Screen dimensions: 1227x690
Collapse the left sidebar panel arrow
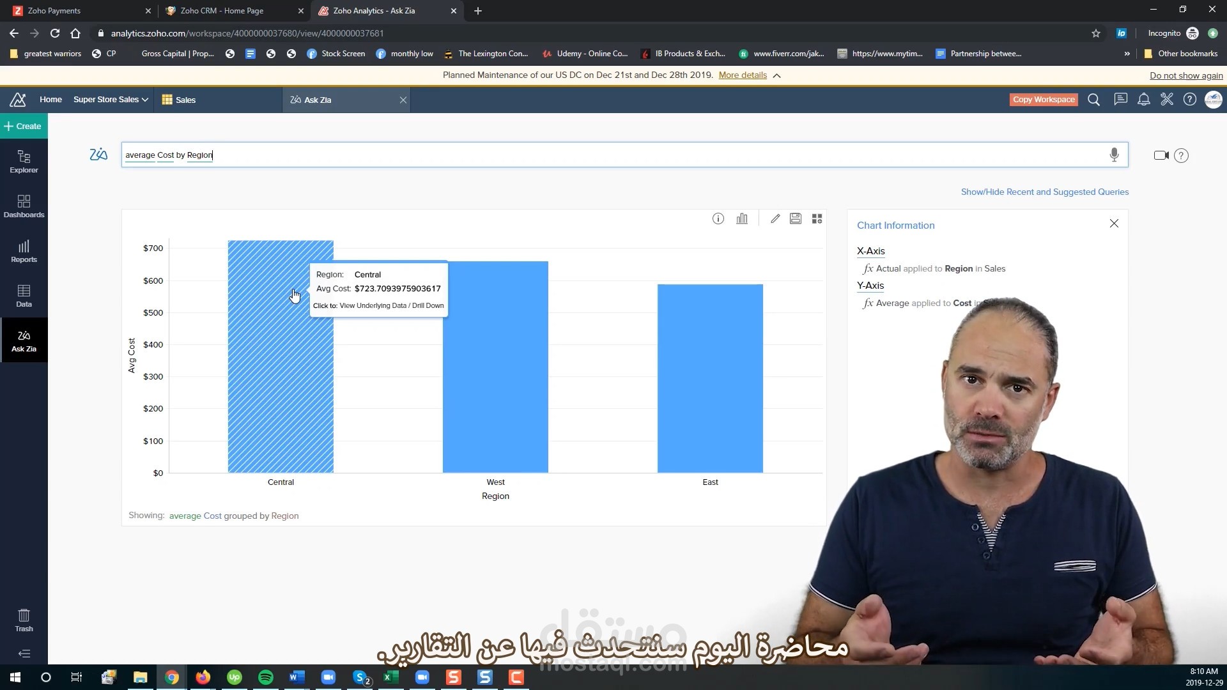click(x=24, y=654)
